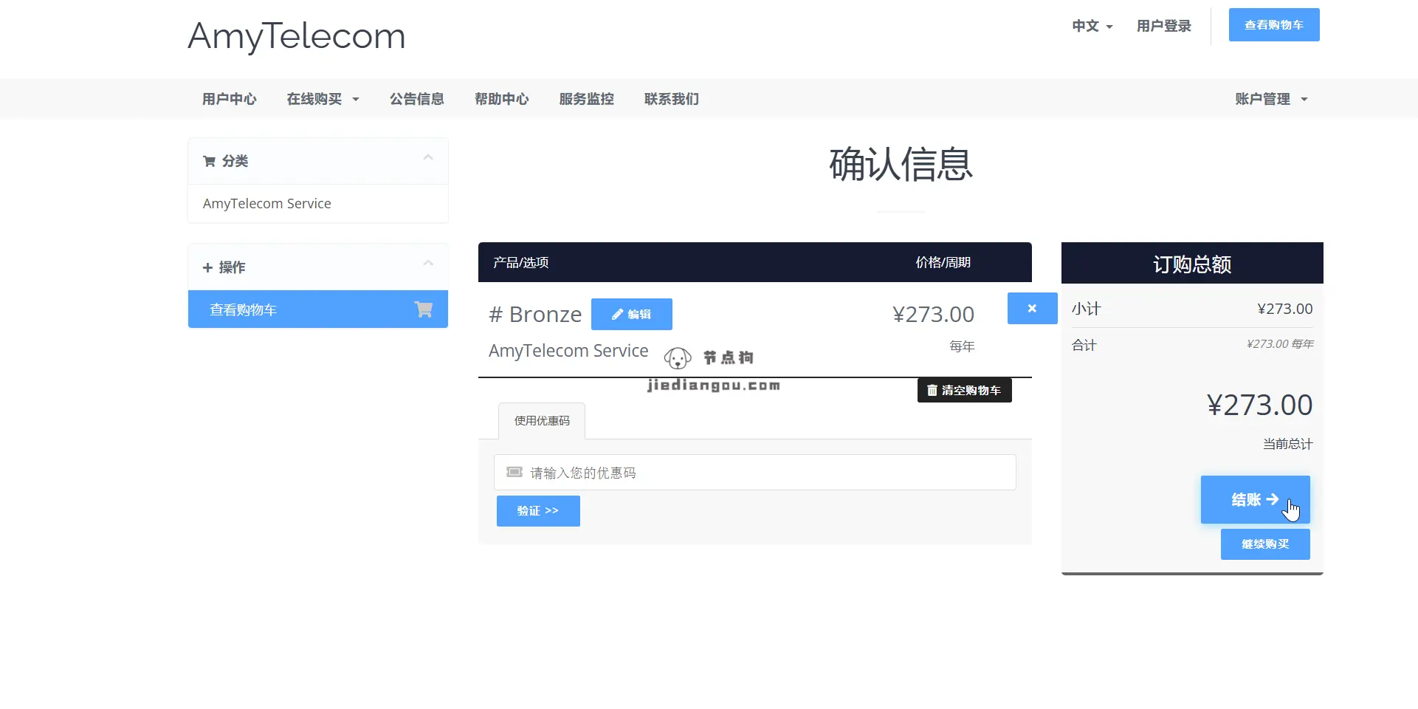Image resolution: width=1418 pixels, height=709 pixels.
Task: Click the 小计 subtotal label
Action: coord(1087,309)
